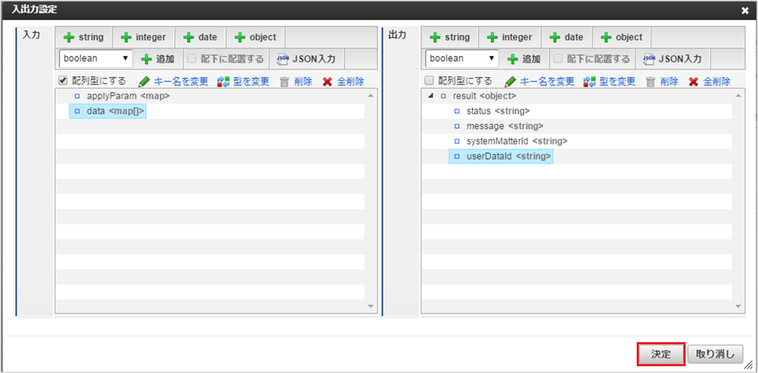This screenshot has height=373, width=758.
Task: Add date key in input panel
Action: coord(200,37)
